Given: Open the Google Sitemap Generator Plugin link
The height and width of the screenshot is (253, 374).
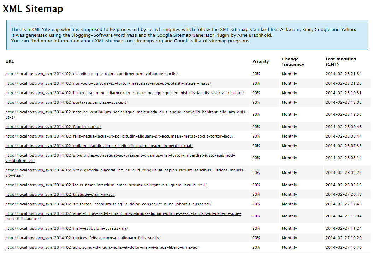Looking at the screenshot, I should coord(193,35).
